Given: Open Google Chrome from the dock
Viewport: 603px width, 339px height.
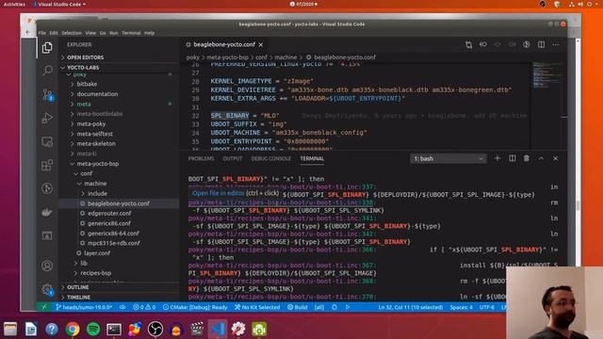Looking at the screenshot, I should 73,329.
